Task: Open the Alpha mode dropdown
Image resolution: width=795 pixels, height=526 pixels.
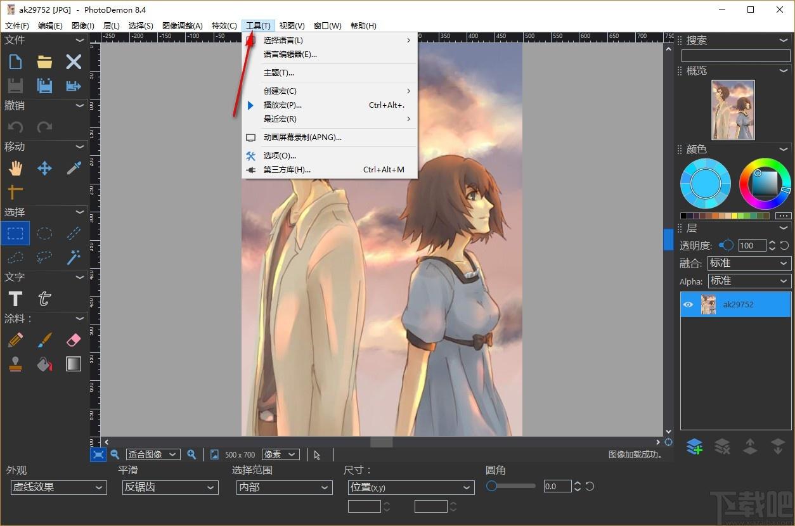Action: pos(749,281)
